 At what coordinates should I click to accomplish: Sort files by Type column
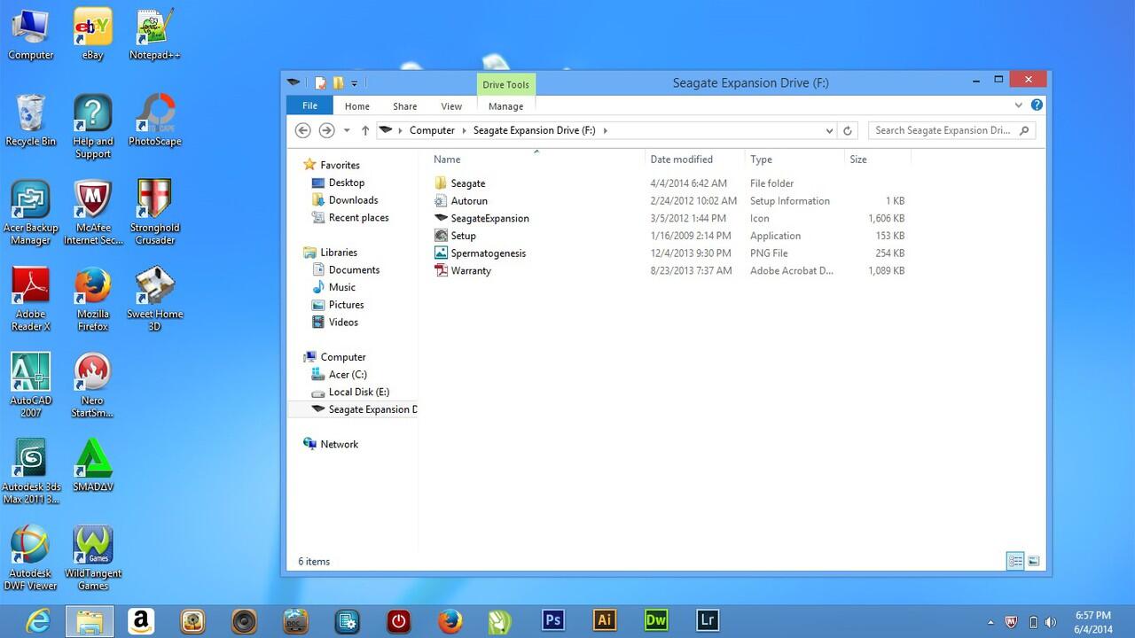click(761, 159)
